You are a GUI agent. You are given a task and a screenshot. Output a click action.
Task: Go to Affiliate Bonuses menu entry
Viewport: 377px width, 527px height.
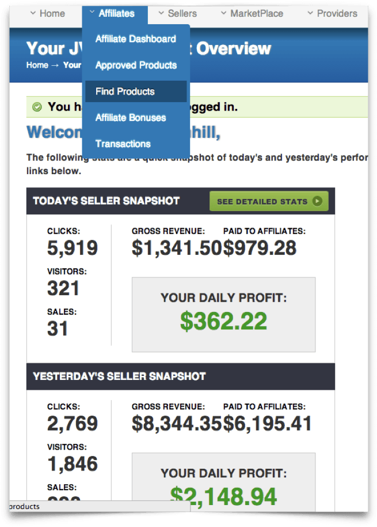pyautogui.click(x=131, y=118)
